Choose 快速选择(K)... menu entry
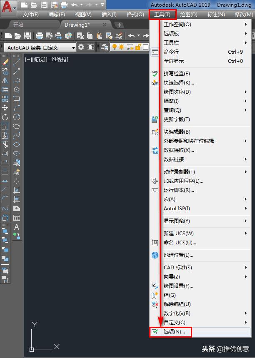The image size is (255, 358). (200, 83)
